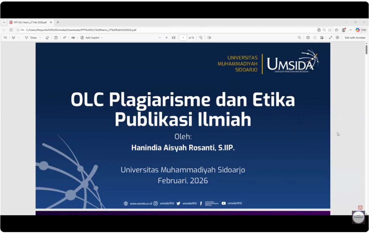Click the page number input field

coord(183,38)
